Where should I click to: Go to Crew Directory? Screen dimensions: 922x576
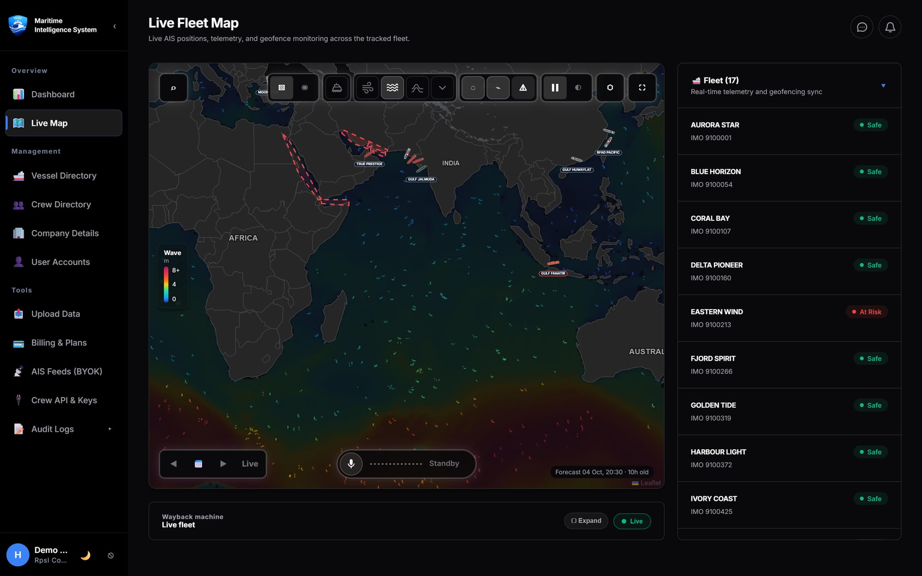point(64,205)
